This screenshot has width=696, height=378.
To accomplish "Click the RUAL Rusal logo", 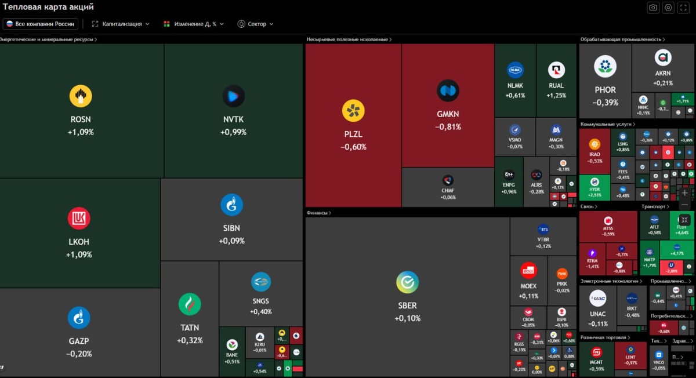I will (x=556, y=70).
